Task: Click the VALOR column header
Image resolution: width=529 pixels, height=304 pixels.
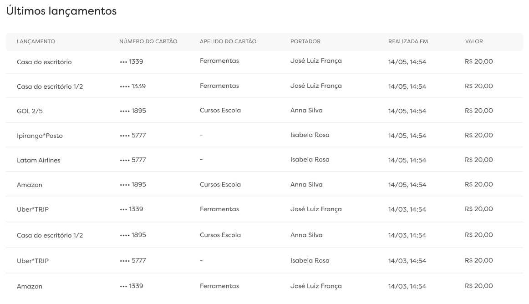Action: (474, 41)
